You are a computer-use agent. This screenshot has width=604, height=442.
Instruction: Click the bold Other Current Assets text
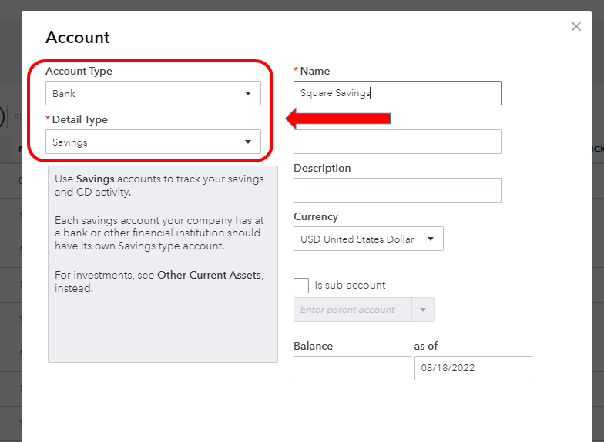[209, 275]
